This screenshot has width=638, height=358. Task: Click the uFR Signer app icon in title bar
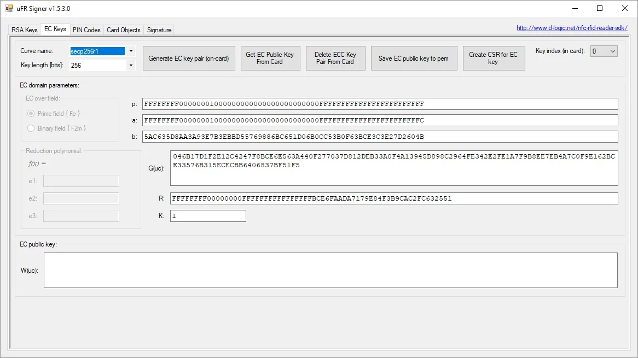9,8
